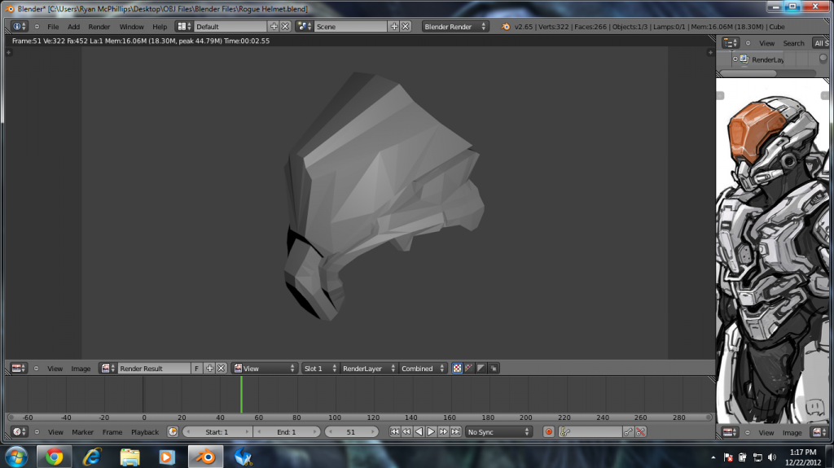Add a new scene with plus button
Image resolution: width=834 pixels, height=468 pixels.
[394, 26]
